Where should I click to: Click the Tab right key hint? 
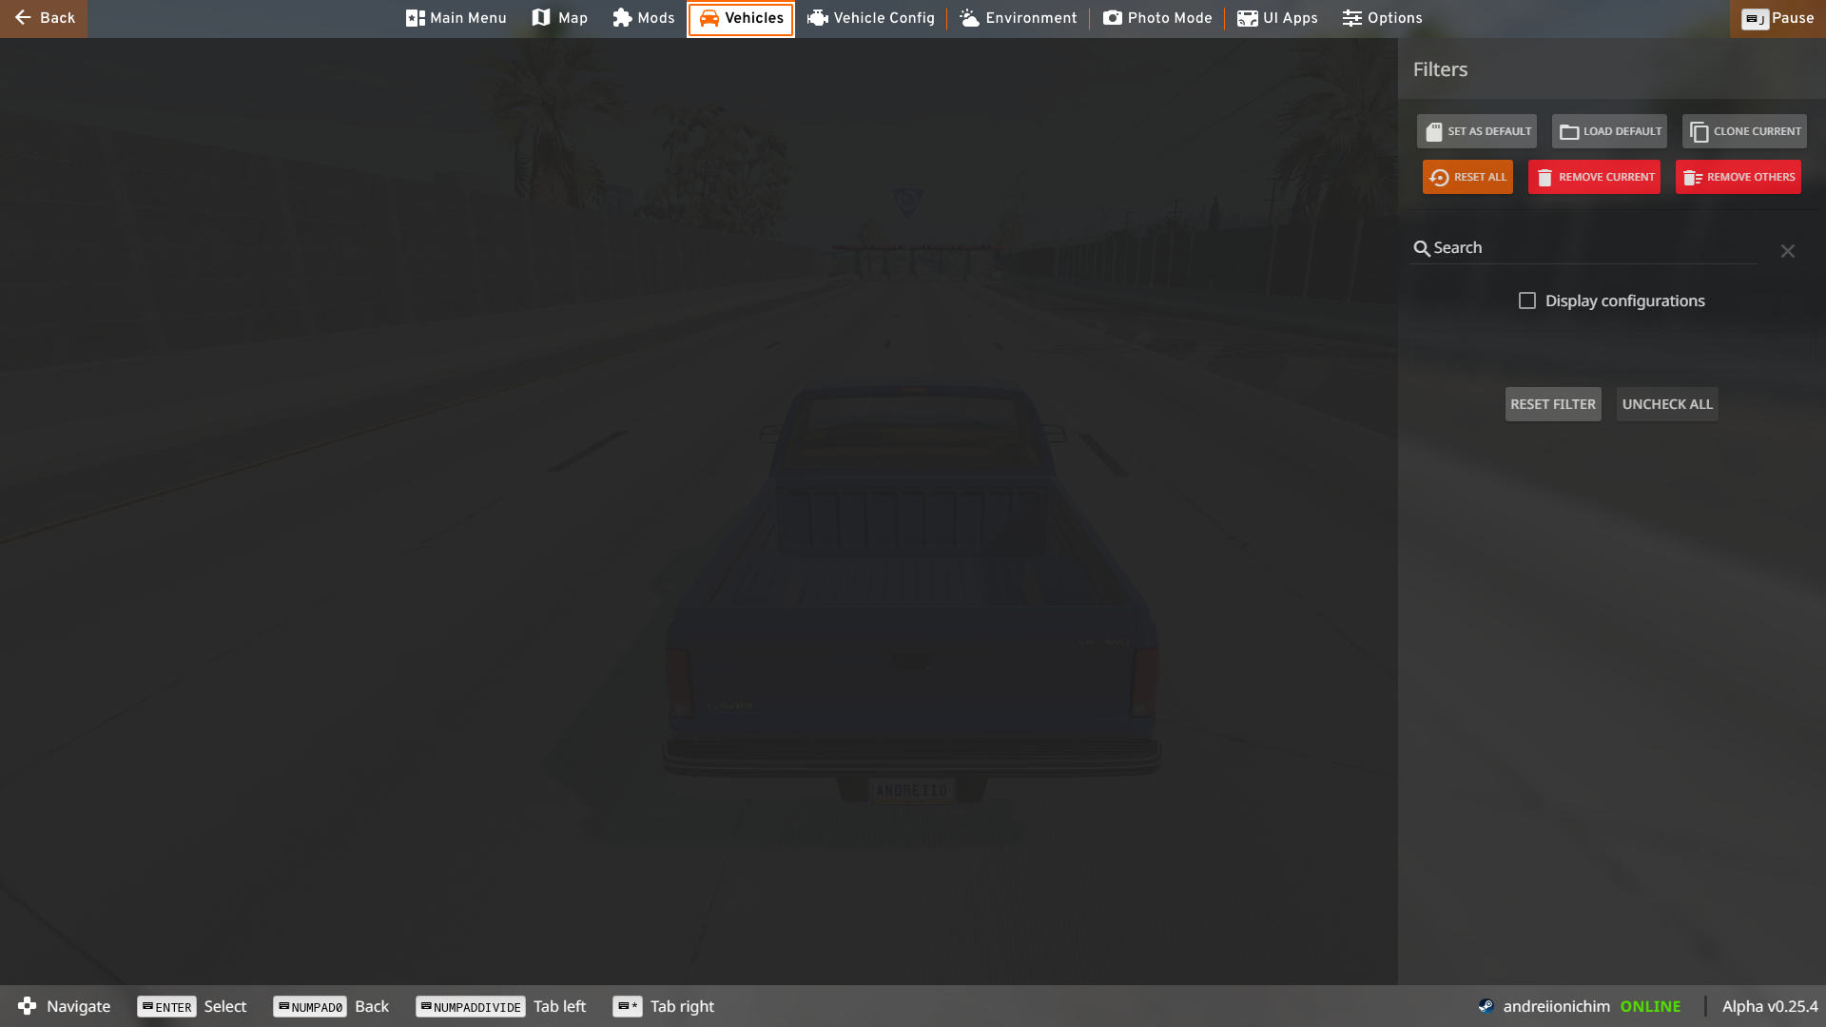coord(664,1006)
